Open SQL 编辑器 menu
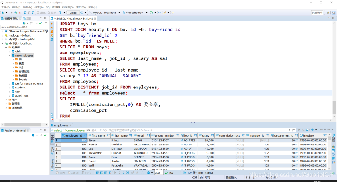Image resolution: width=337 pixels, height=182 pixels. [53, 7]
